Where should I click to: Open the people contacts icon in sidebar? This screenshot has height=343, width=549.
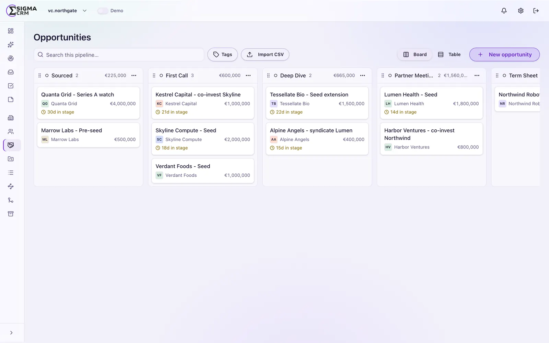click(x=11, y=131)
